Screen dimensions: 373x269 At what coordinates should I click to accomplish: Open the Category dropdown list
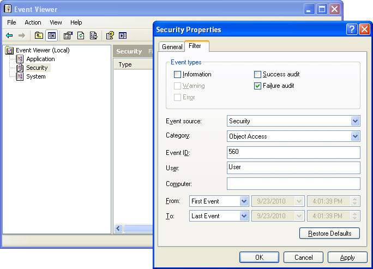click(356, 136)
